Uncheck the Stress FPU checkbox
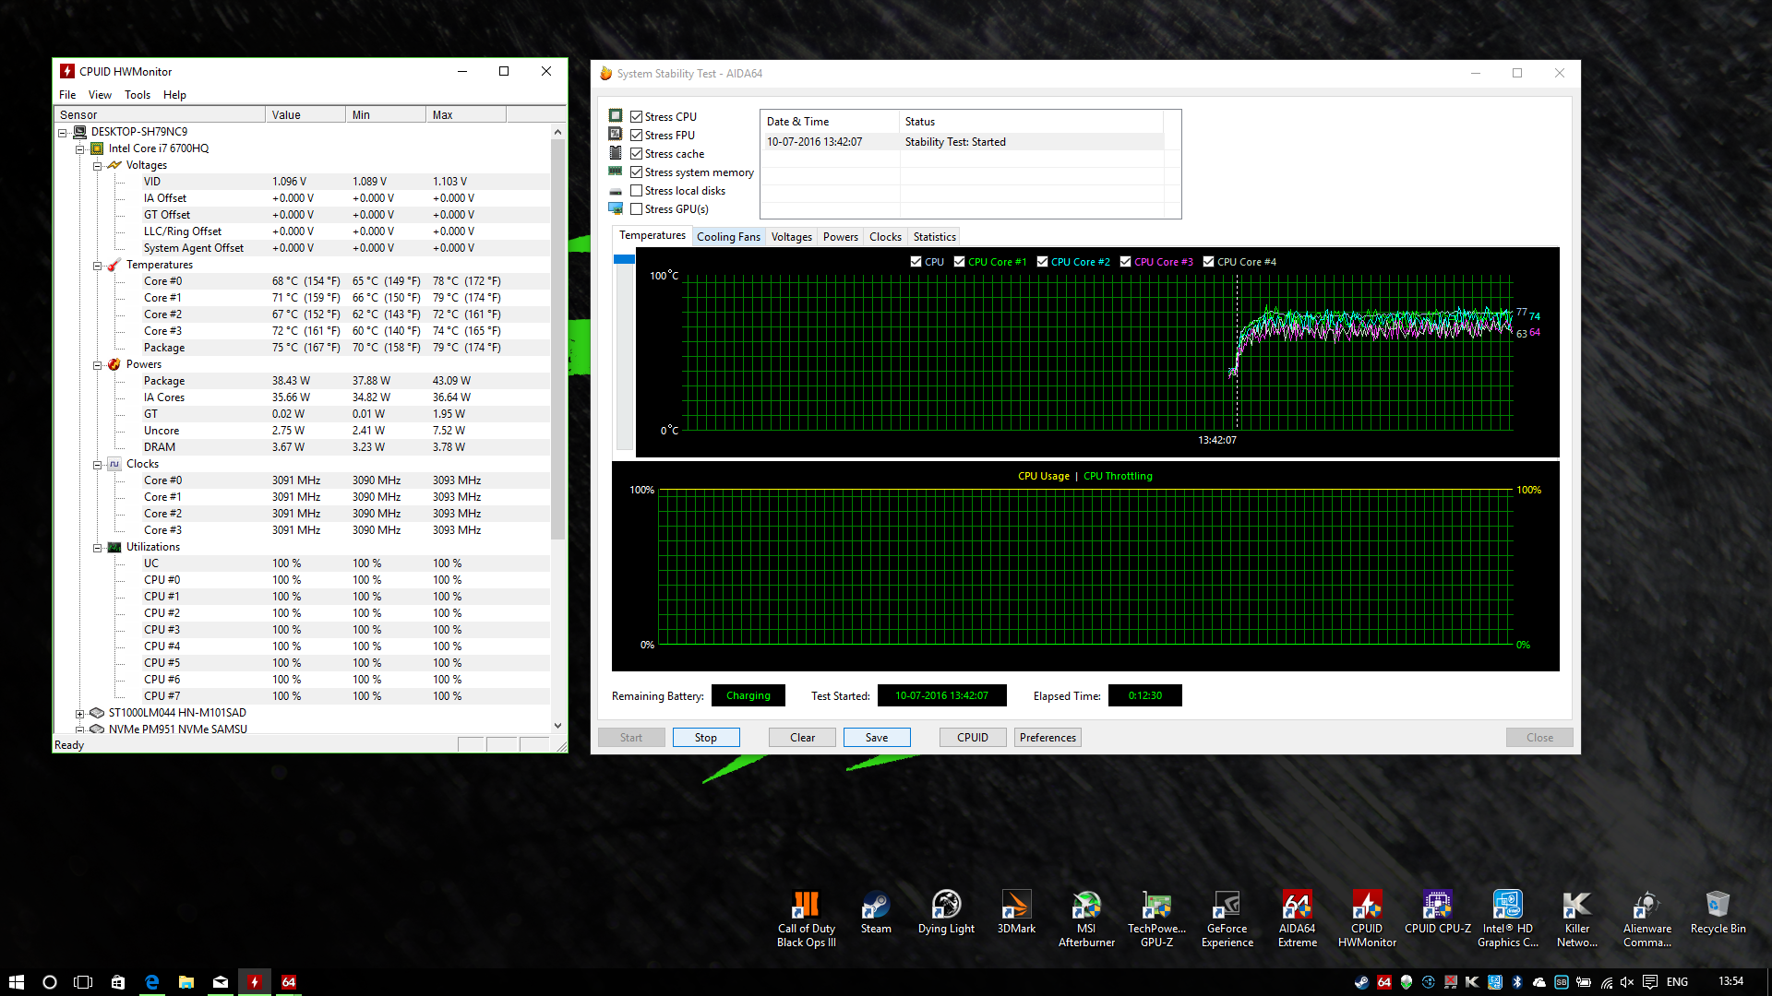 (x=636, y=136)
